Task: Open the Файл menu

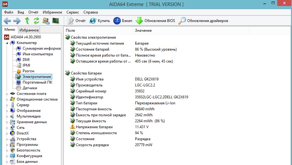Action: (8, 12)
